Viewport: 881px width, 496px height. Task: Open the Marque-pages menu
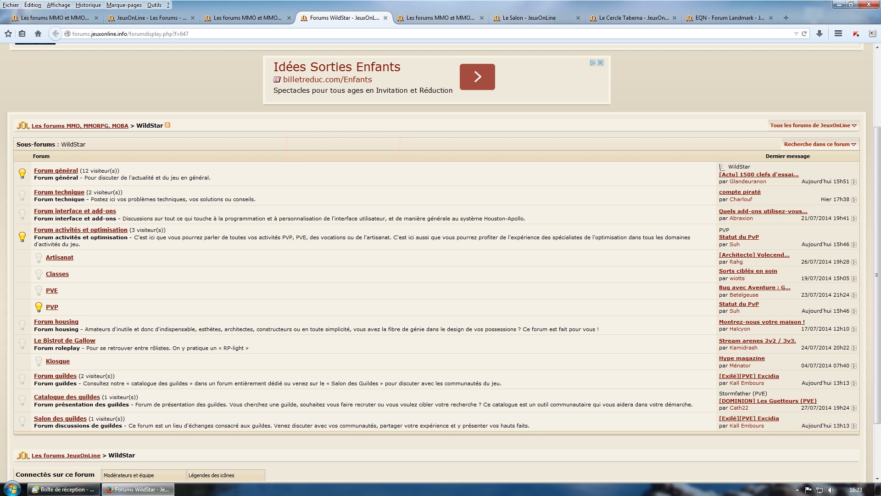[x=124, y=5]
